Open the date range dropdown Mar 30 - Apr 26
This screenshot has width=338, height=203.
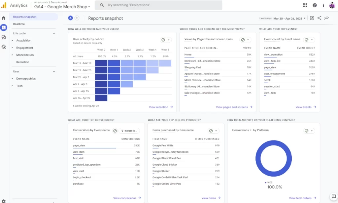pyautogui.click(x=289, y=19)
